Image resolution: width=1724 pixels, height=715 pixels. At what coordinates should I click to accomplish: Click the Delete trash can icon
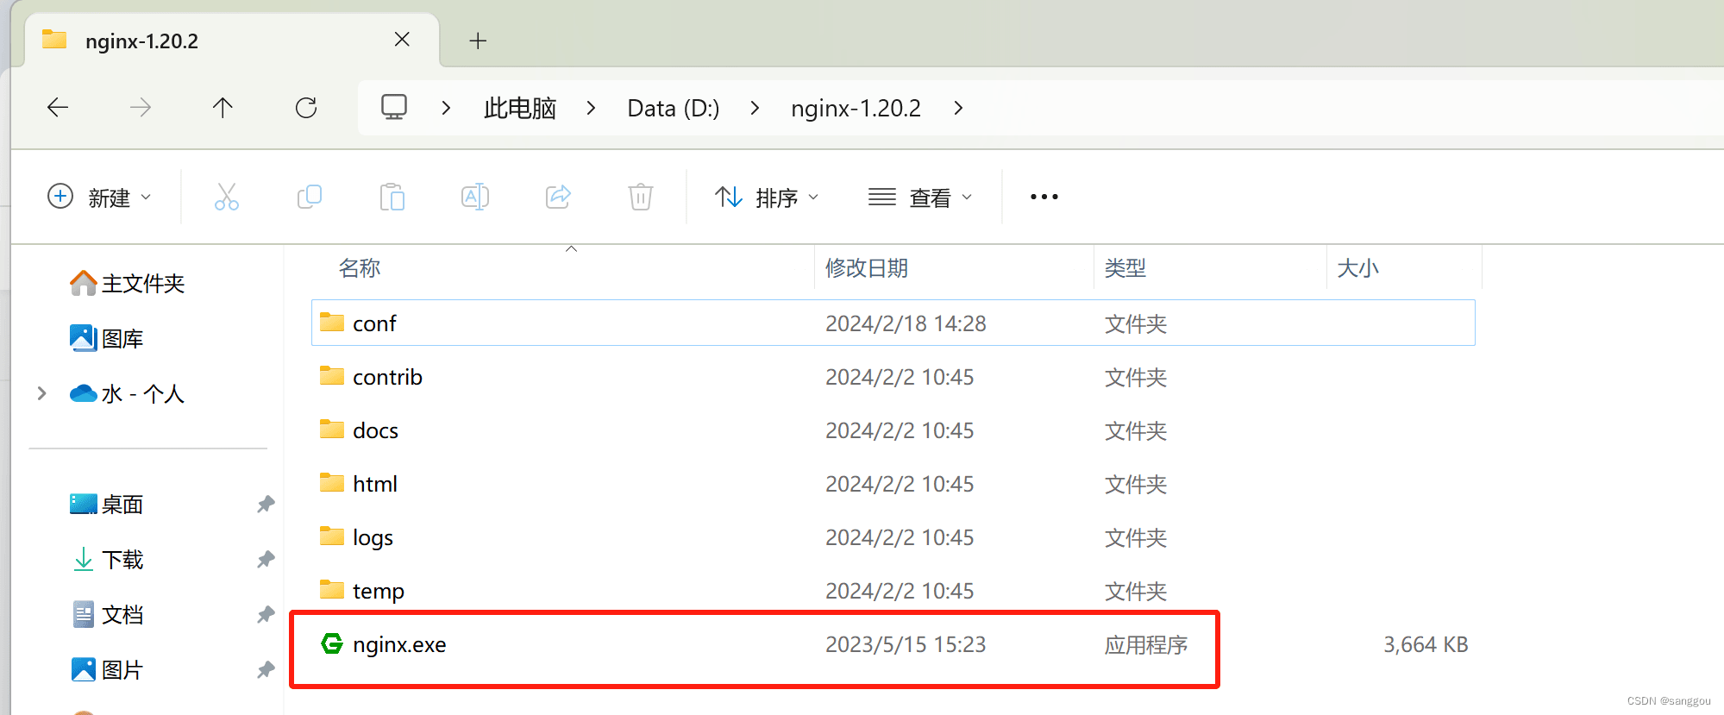tap(641, 197)
